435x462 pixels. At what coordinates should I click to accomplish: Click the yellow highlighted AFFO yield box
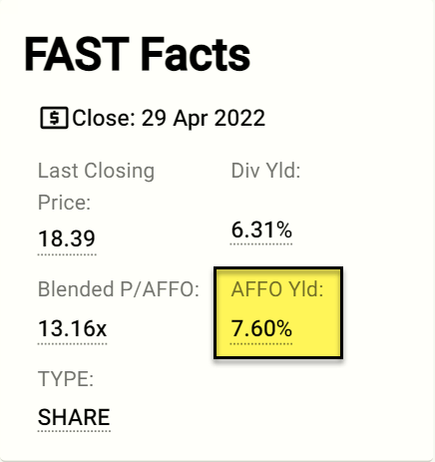278,313
